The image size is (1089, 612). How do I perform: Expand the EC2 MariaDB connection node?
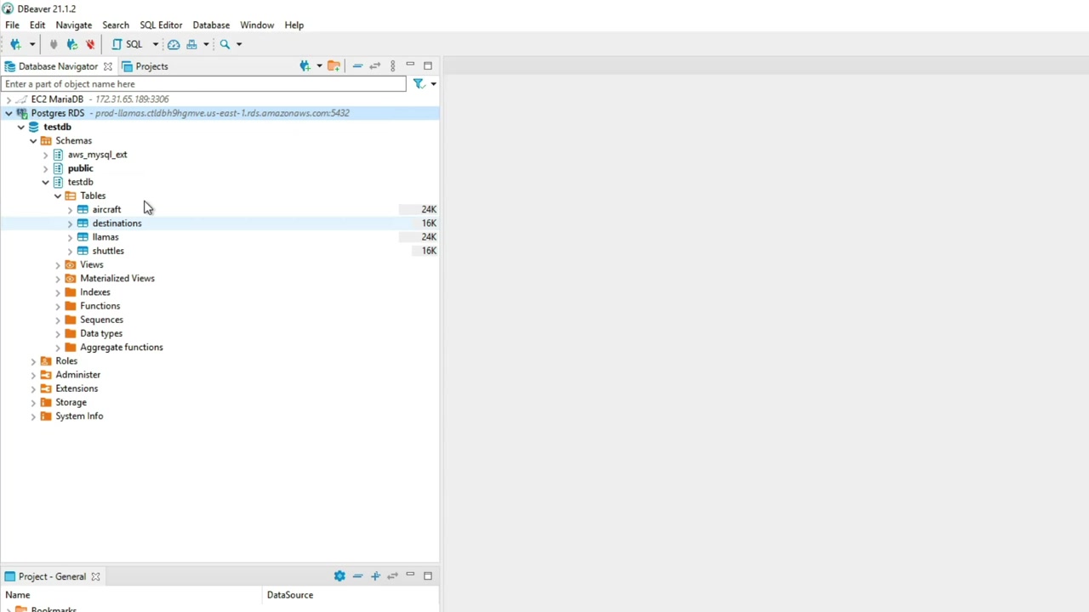click(9, 99)
